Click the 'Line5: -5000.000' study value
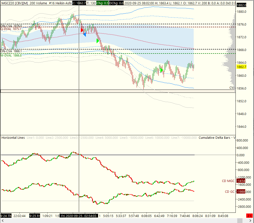Image resolution: width=254 pixels, height=223 pixels. pyautogui.click(x=132, y=137)
